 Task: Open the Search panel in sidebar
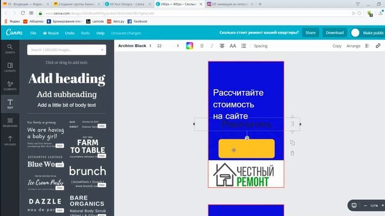10,49
